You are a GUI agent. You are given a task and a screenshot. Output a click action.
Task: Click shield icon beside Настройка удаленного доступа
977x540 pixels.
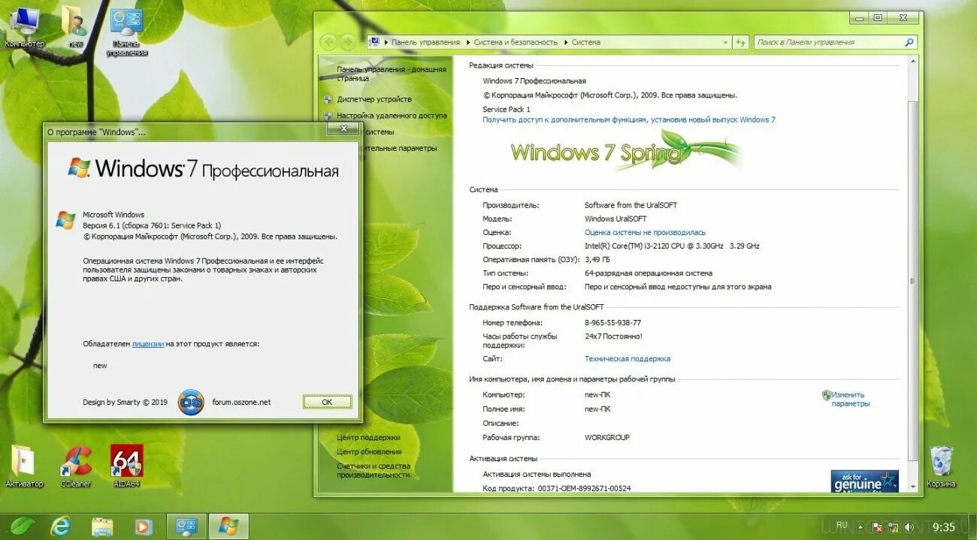click(328, 116)
